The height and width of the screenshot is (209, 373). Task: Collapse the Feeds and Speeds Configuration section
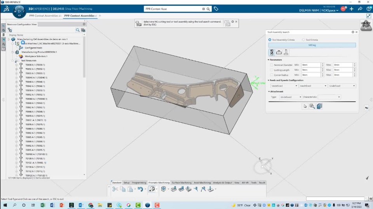pyautogui.click(x=268, y=80)
